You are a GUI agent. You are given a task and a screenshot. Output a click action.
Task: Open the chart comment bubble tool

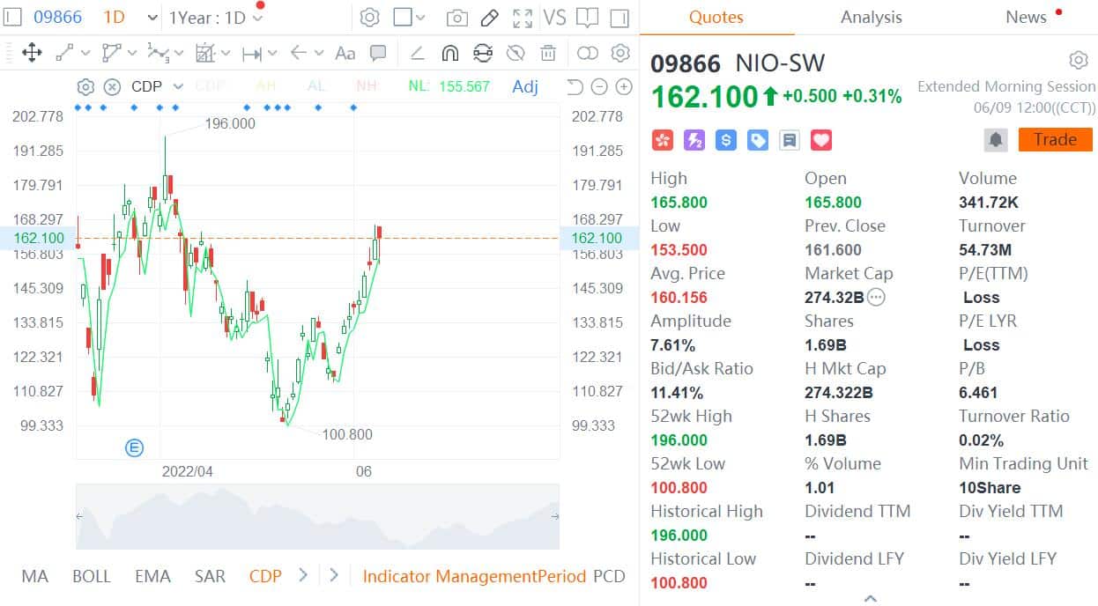(377, 53)
